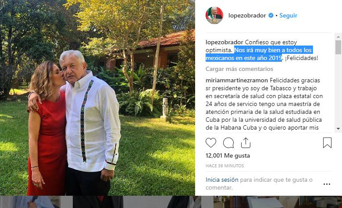This screenshot has width=342, height=208.
Task: Click the scrollbar up arrow in comments
Action: coord(338,36)
